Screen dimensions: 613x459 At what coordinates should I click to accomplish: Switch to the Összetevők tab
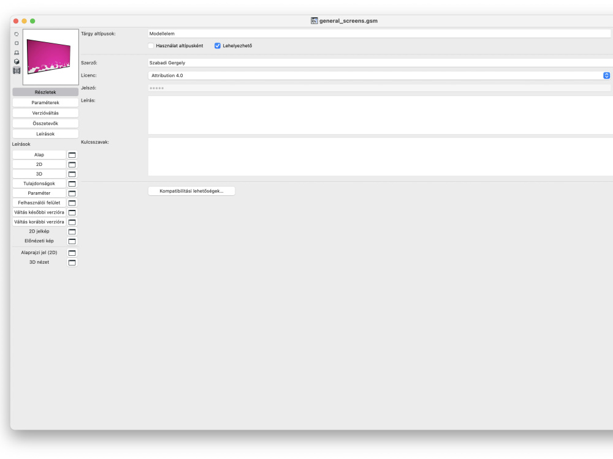tap(45, 124)
